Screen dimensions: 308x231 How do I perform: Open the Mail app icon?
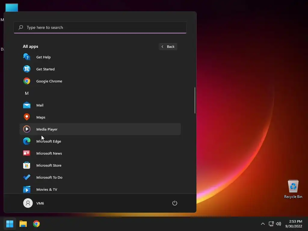click(x=27, y=105)
